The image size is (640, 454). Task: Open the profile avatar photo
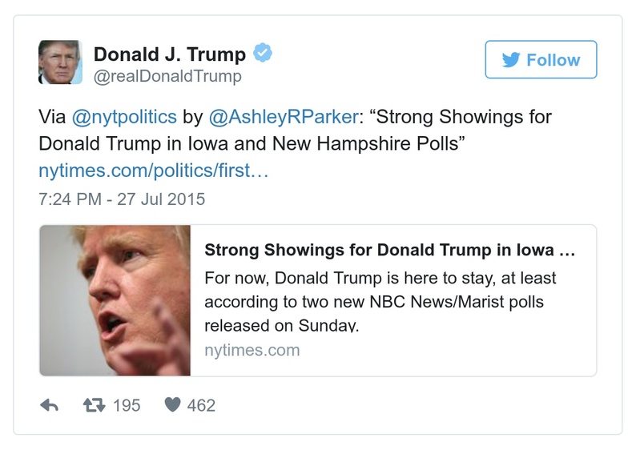point(60,62)
